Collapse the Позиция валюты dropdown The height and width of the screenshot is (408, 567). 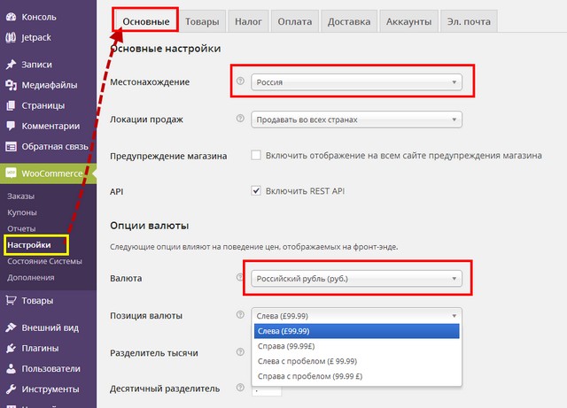pyautogui.click(x=356, y=315)
